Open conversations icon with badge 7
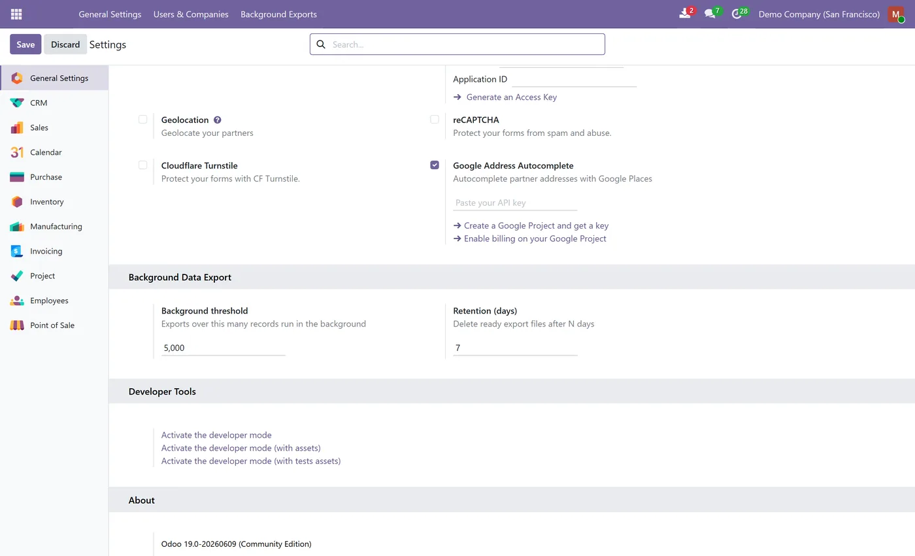Viewport: 915px width, 556px height. pos(711,14)
